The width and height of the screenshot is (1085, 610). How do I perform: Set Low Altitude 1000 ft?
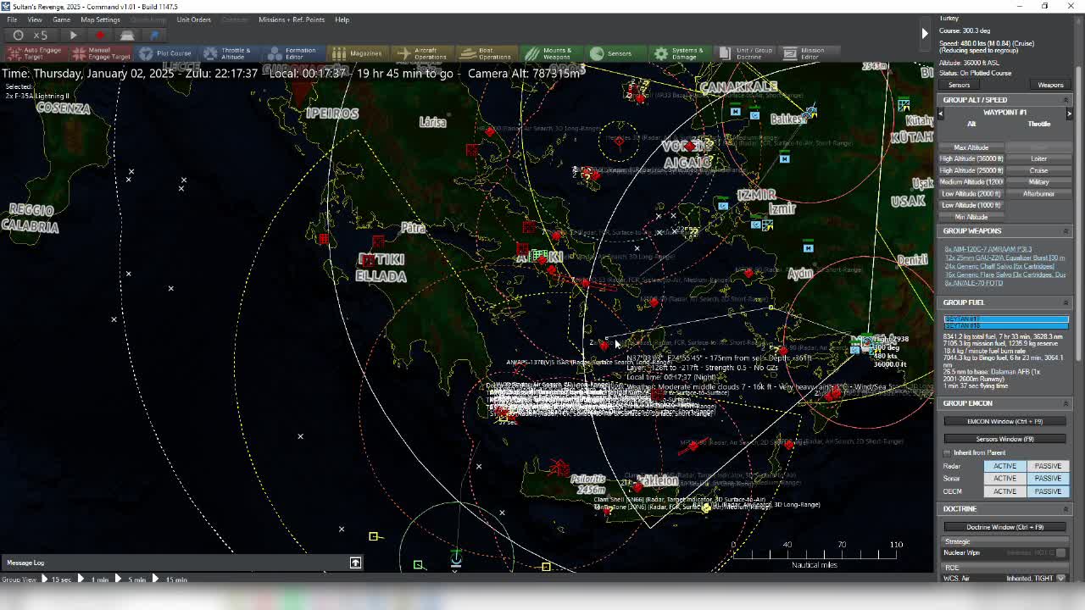971,205
